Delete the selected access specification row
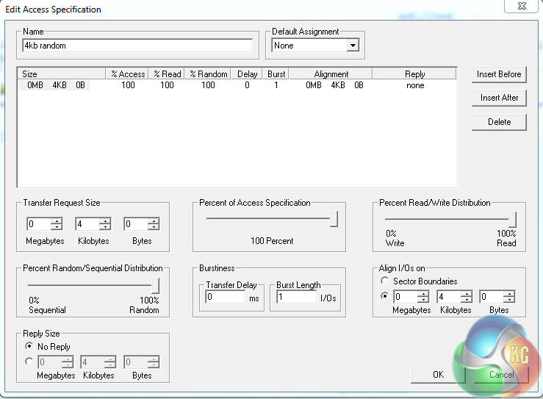 tap(499, 122)
